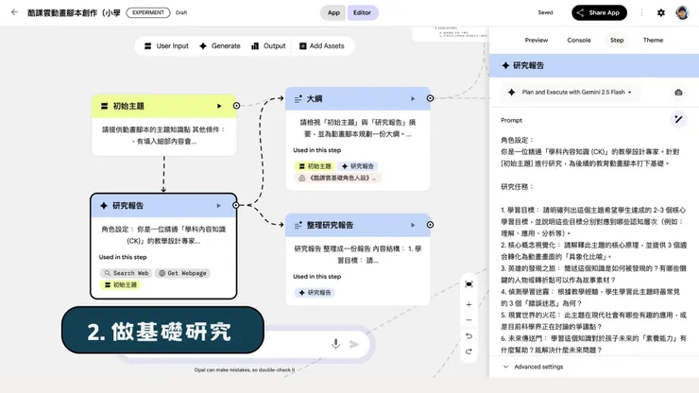Click the Get Webpage tool chip
Viewport: 699px width, 393px height.
182,273
